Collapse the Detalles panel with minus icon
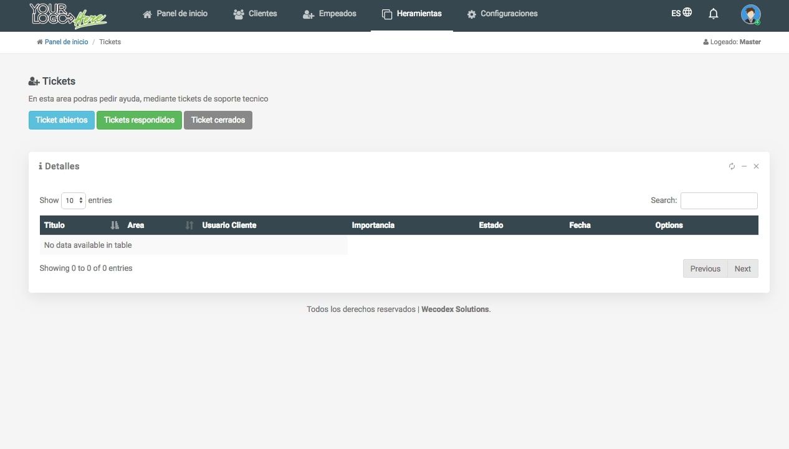 [x=744, y=166]
